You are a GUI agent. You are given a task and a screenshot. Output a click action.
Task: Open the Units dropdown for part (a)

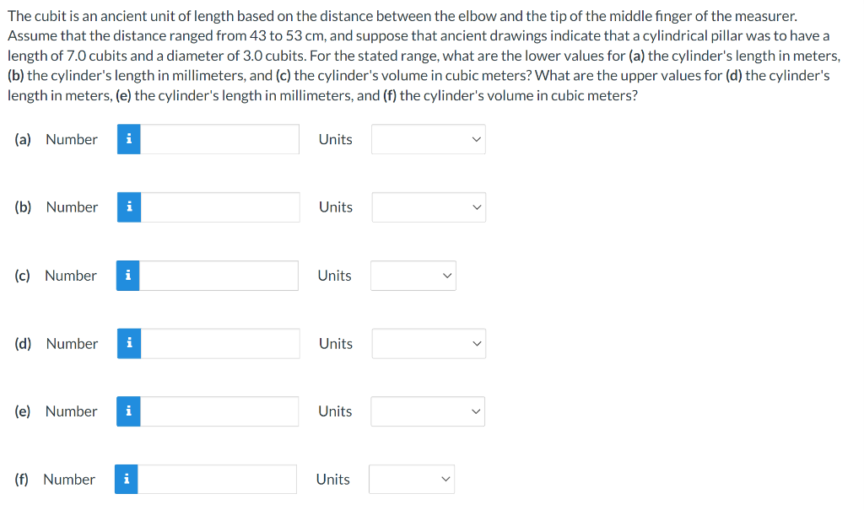point(428,139)
